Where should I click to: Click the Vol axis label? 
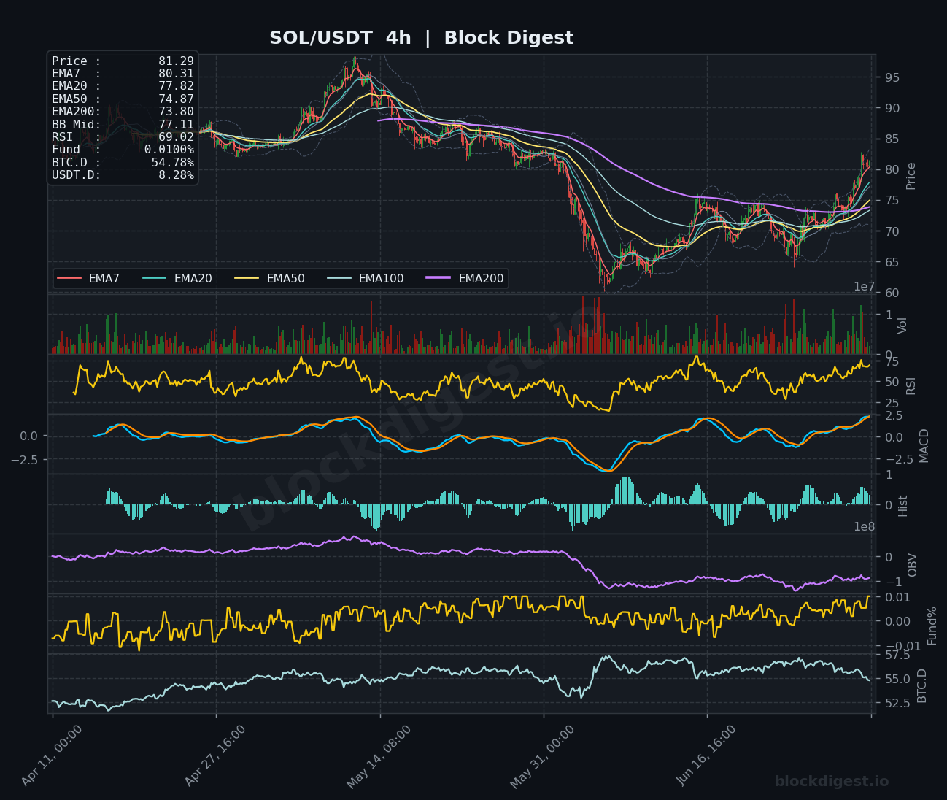[x=902, y=326]
